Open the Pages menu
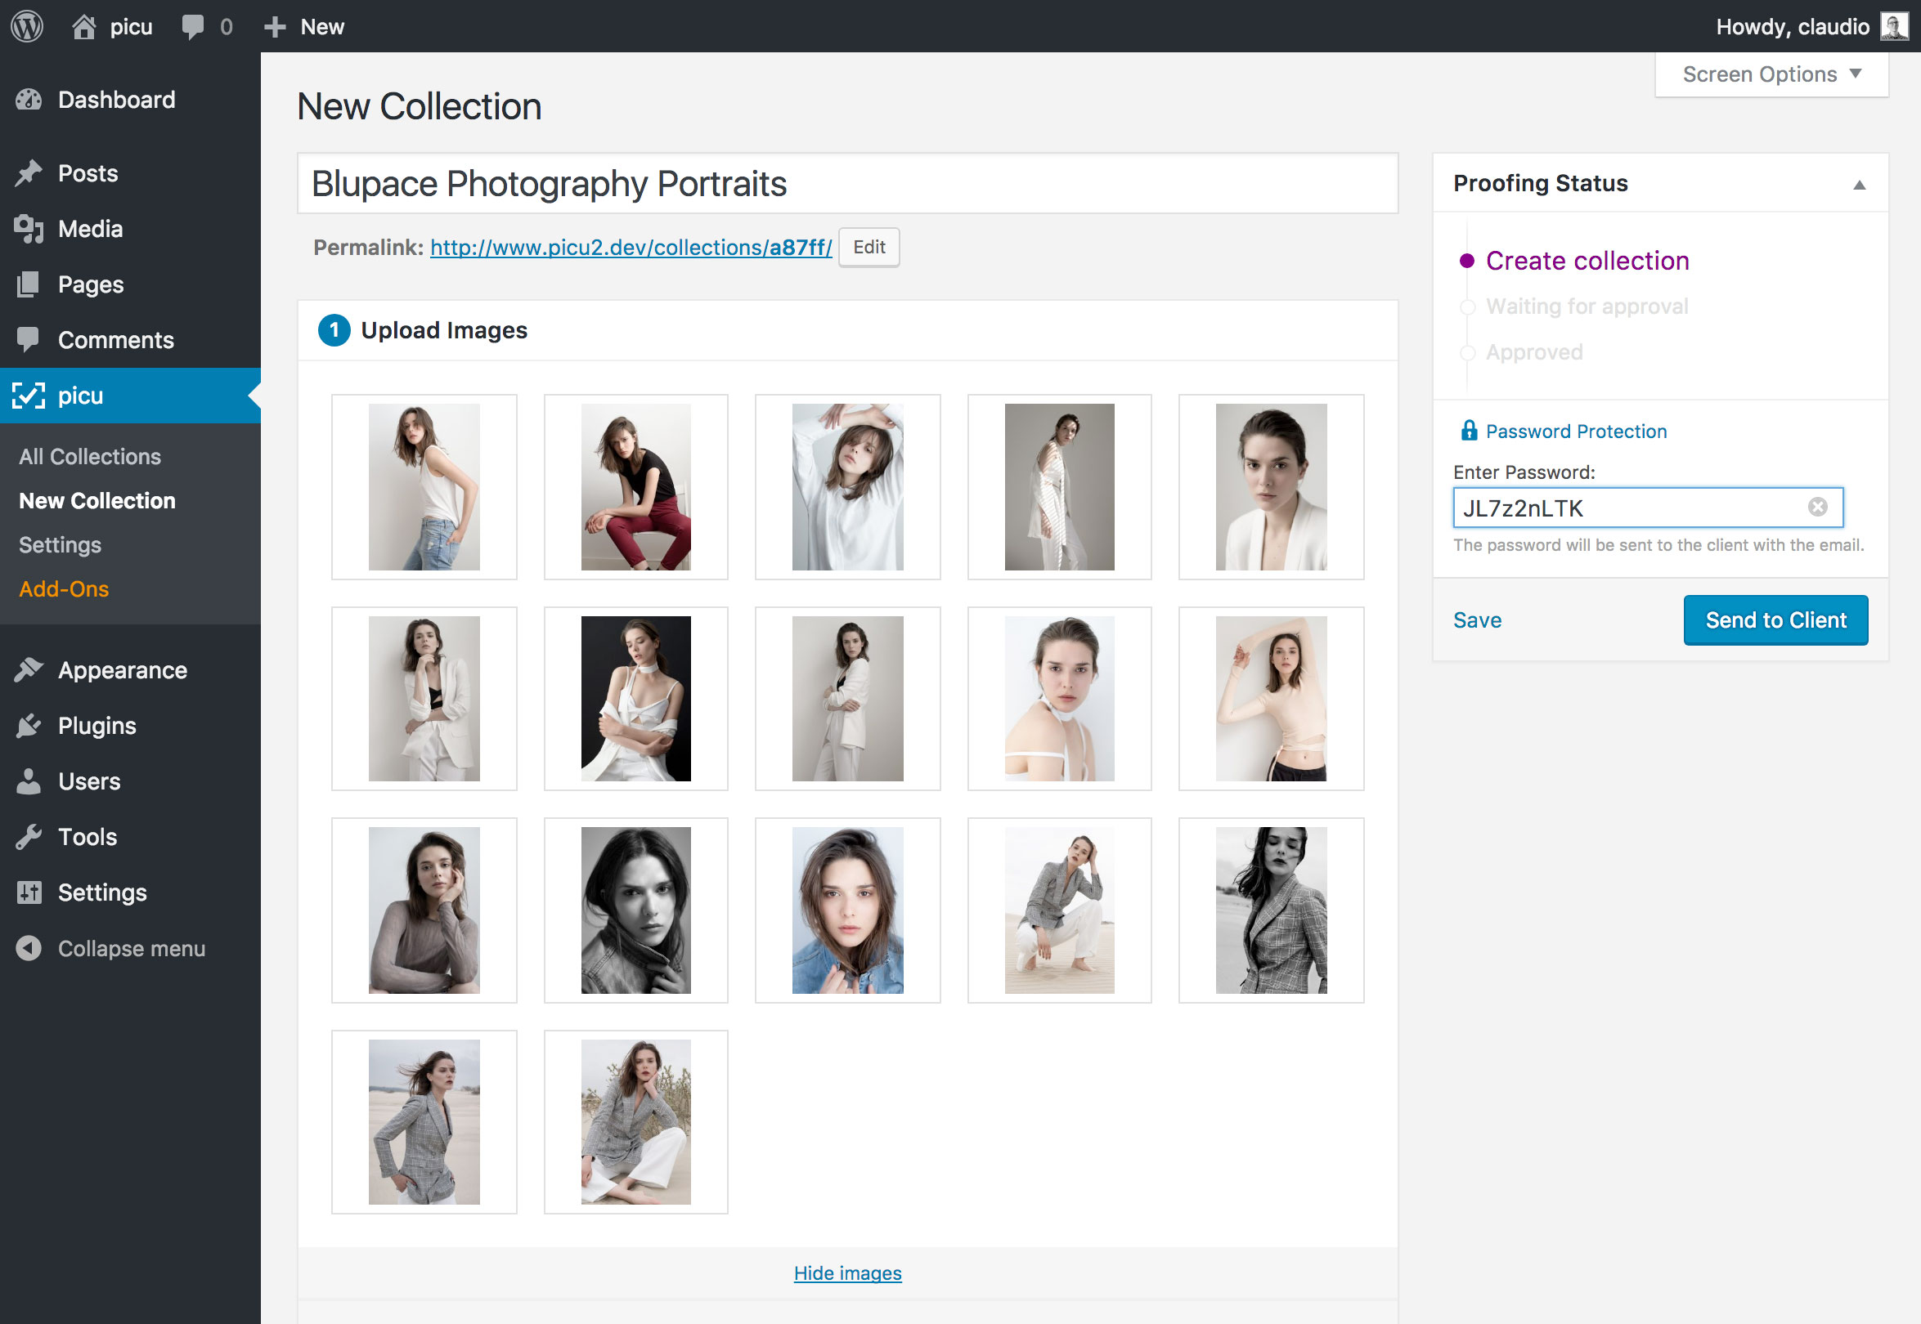 [130, 284]
